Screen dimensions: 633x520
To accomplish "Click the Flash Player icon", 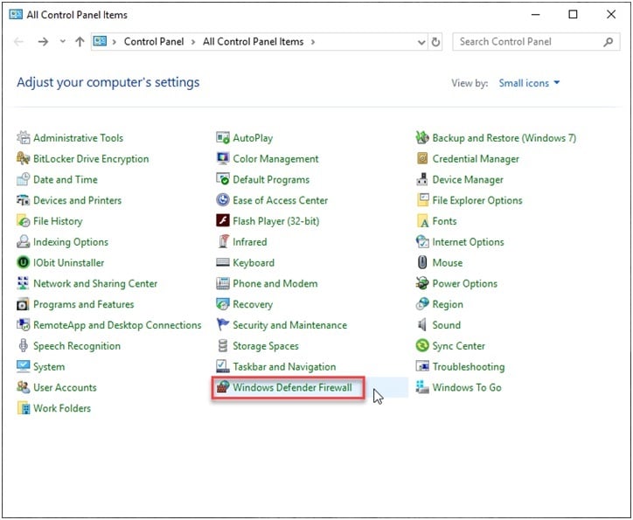I will 223,221.
